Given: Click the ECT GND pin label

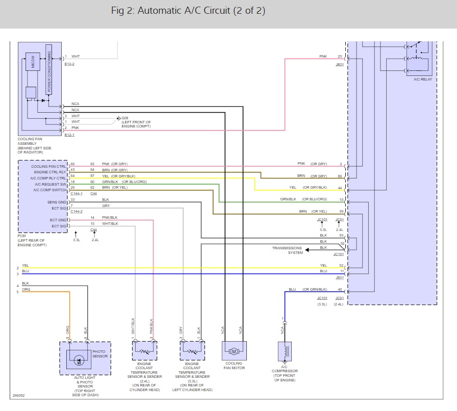Looking at the screenshot, I should coord(58,220).
